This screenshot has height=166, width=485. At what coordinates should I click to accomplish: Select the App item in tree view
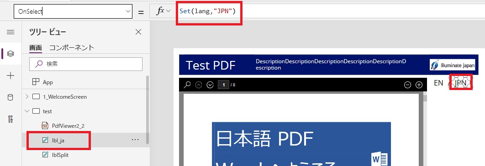[47, 82]
